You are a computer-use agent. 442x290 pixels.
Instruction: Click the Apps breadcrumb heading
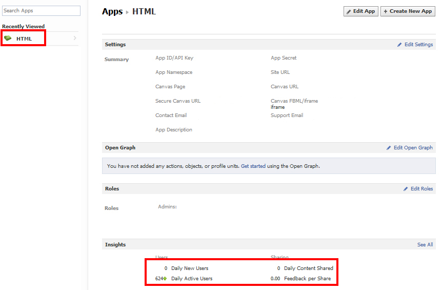click(x=112, y=12)
